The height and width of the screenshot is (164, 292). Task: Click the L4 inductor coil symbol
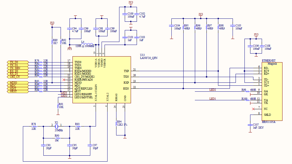point(87,44)
